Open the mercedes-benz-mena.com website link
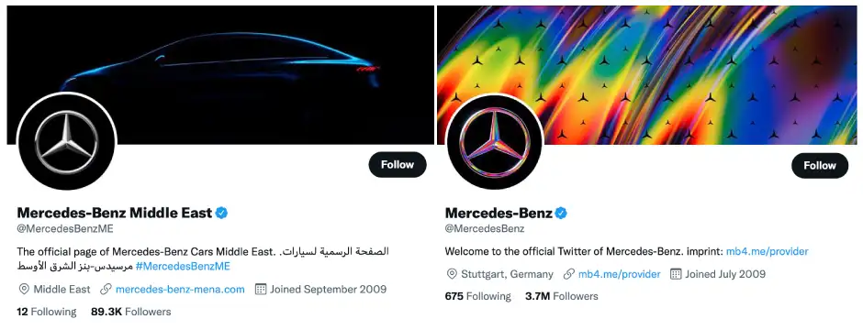 point(180,290)
